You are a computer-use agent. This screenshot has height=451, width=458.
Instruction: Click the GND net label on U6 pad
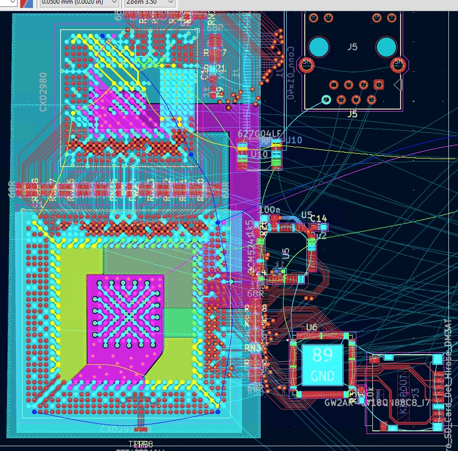pos(322,376)
